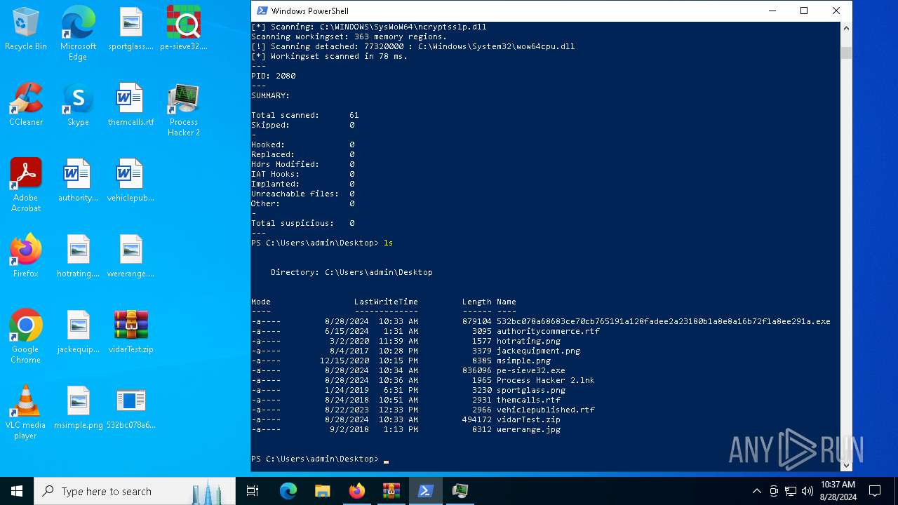Select the themcalls.rtf document icon
Screen dimensions: 898x505
130,105
